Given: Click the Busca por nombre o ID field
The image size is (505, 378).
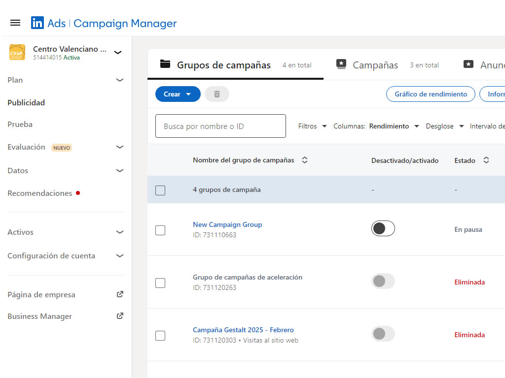Looking at the screenshot, I should pos(220,126).
